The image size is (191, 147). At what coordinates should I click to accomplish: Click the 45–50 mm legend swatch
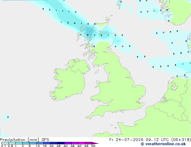click(89, 143)
